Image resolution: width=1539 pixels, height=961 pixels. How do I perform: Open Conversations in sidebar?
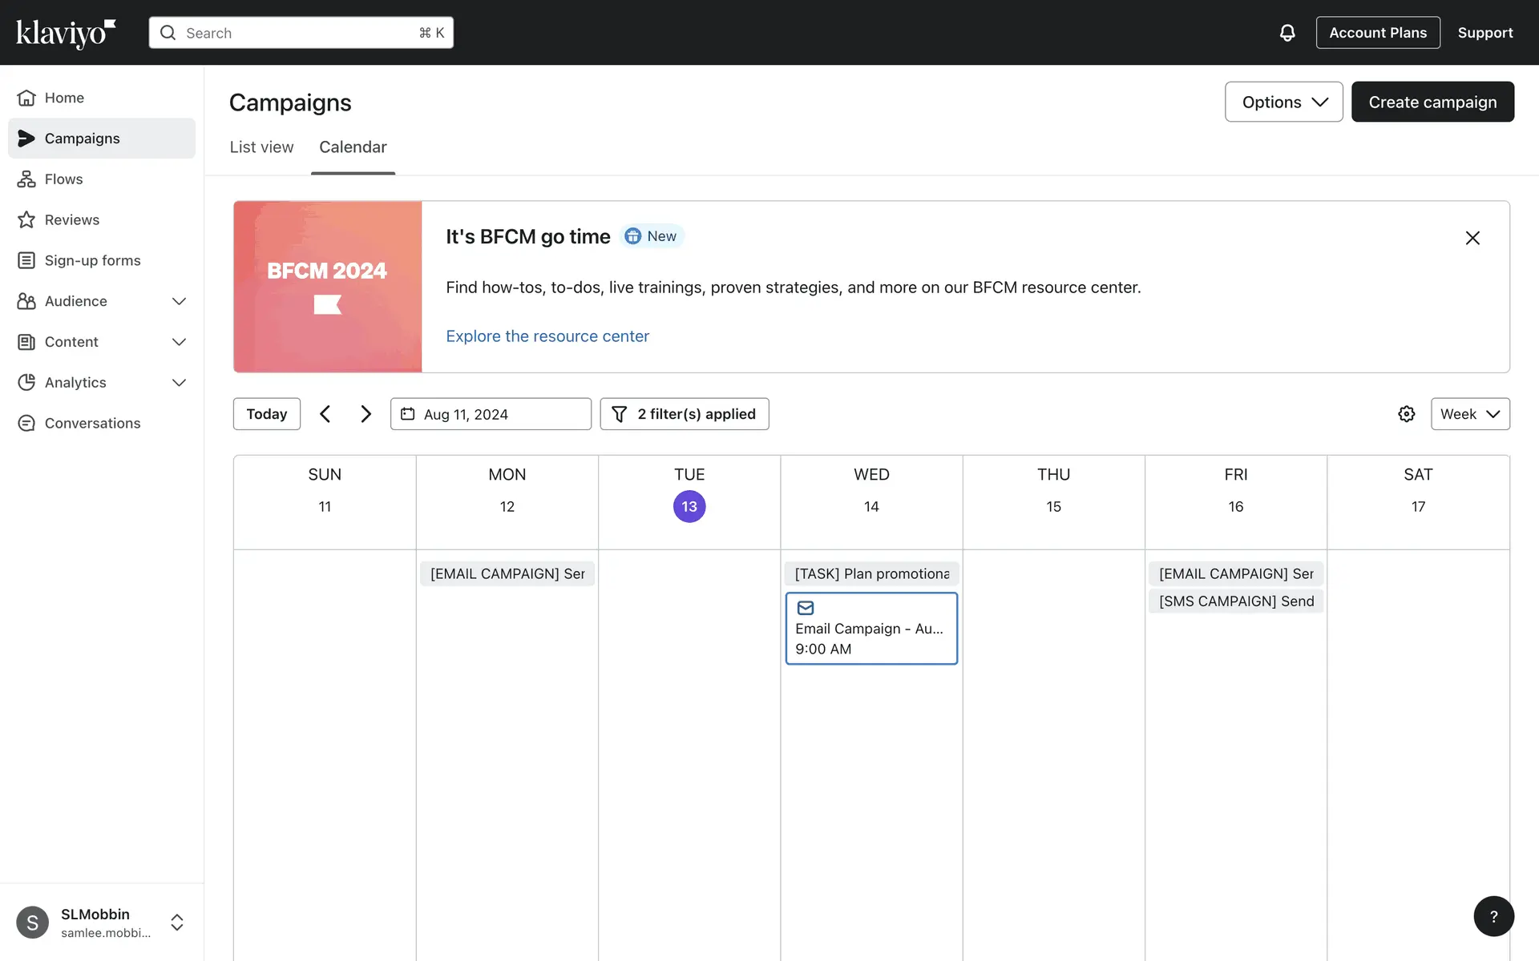pyautogui.click(x=92, y=424)
